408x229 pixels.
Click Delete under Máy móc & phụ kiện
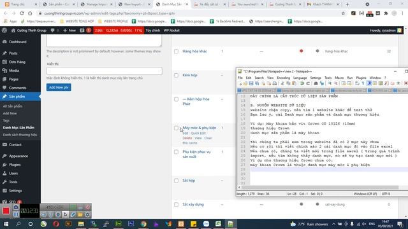[187, 138]
